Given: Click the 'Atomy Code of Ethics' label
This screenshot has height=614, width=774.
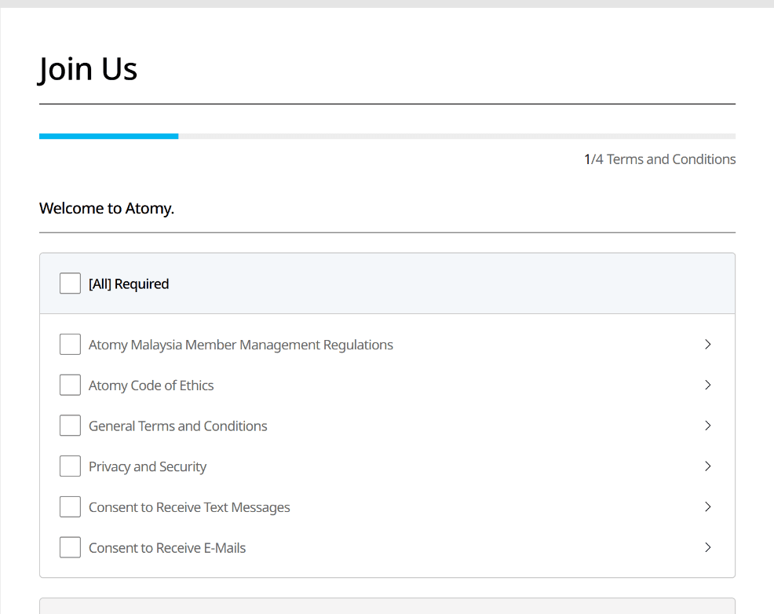Looking at the screenshot, I should point(151,386).
